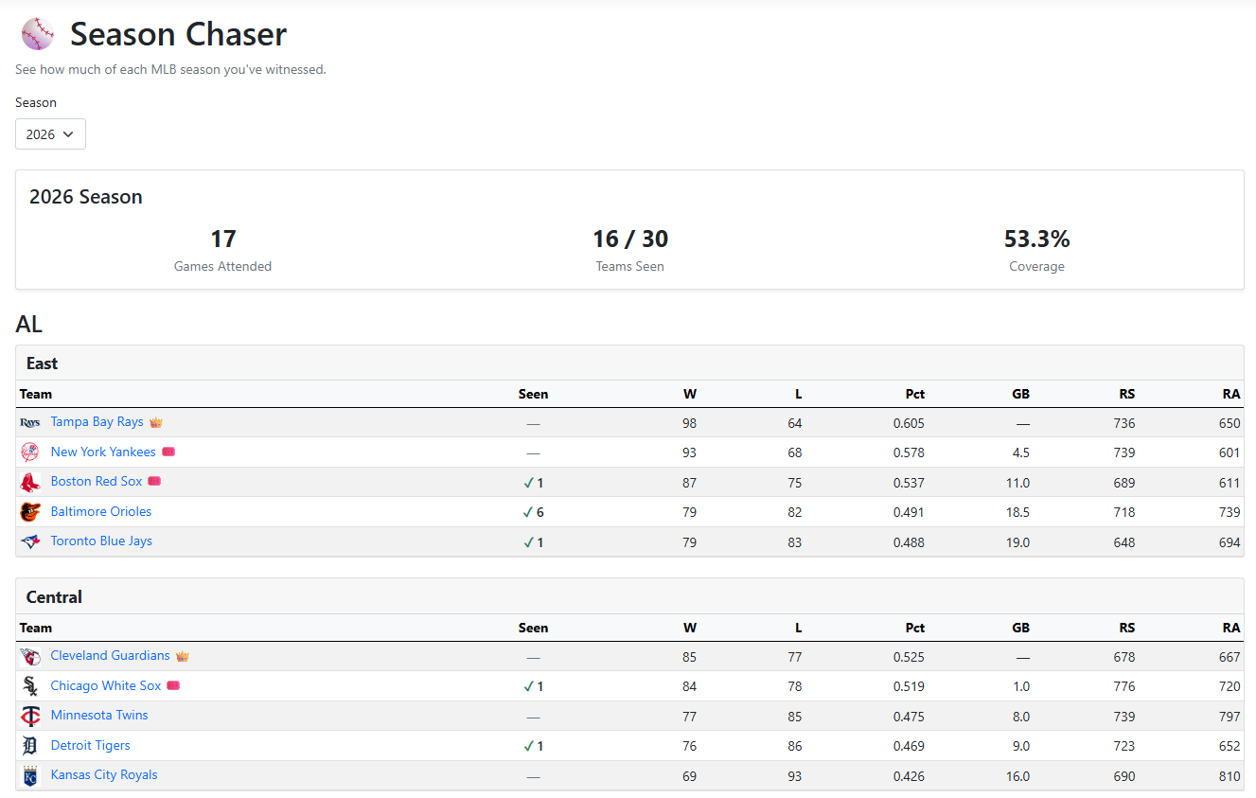Click the Kansas City Royals team logo
1256x798 pixels.
point(30,775)
